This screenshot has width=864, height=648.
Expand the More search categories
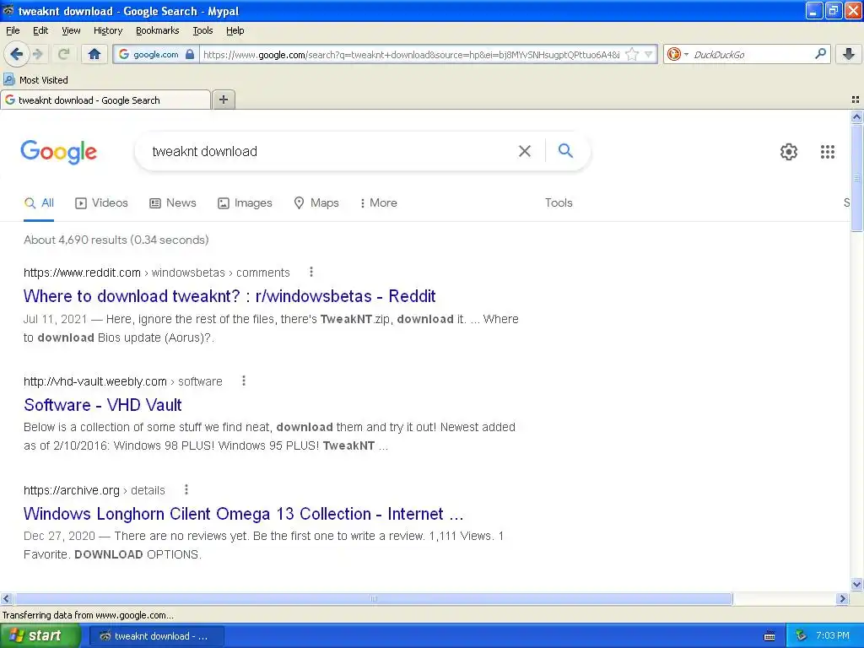click(x=378, y=202)
